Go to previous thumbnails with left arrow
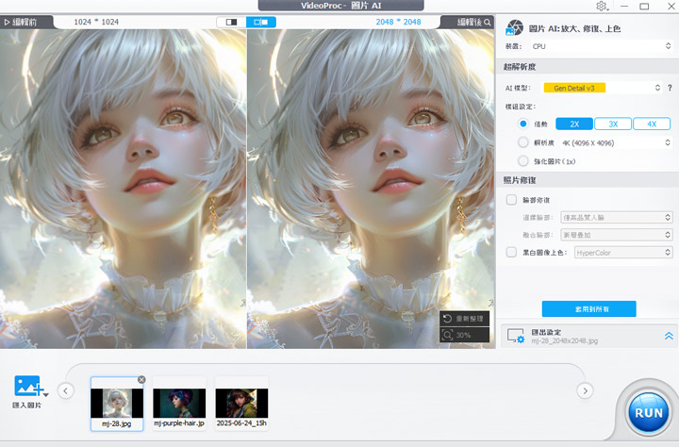This screenshot has height=447, width=679. [66, 390]
